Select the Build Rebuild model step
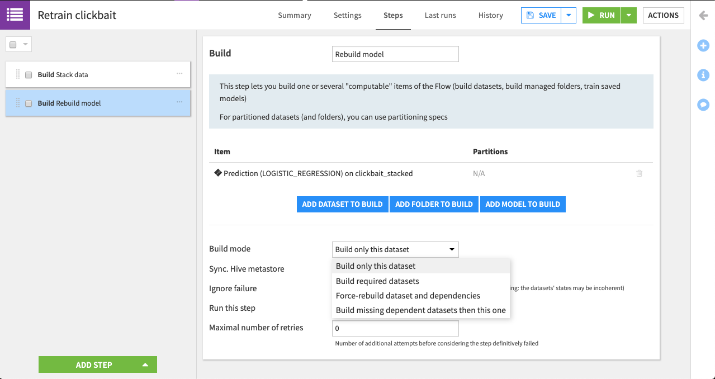The height and width of the screenshot is (379, 715). coord(98,103)
